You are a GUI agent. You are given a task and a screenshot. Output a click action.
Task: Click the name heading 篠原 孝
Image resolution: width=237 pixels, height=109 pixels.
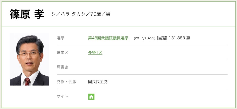point(27,14)
